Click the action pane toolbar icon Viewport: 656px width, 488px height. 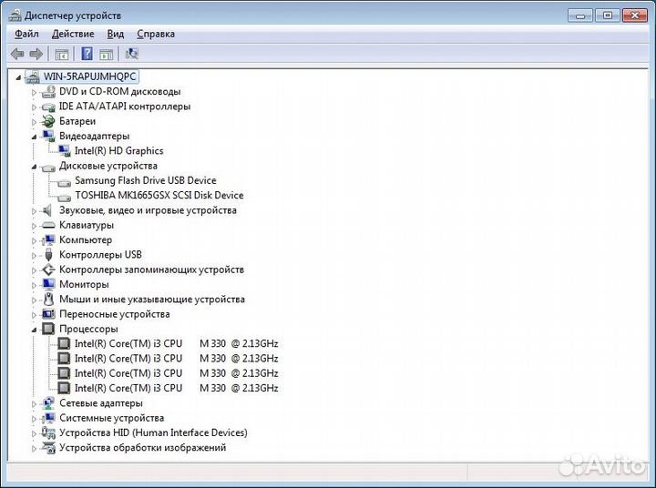[107, 54]
